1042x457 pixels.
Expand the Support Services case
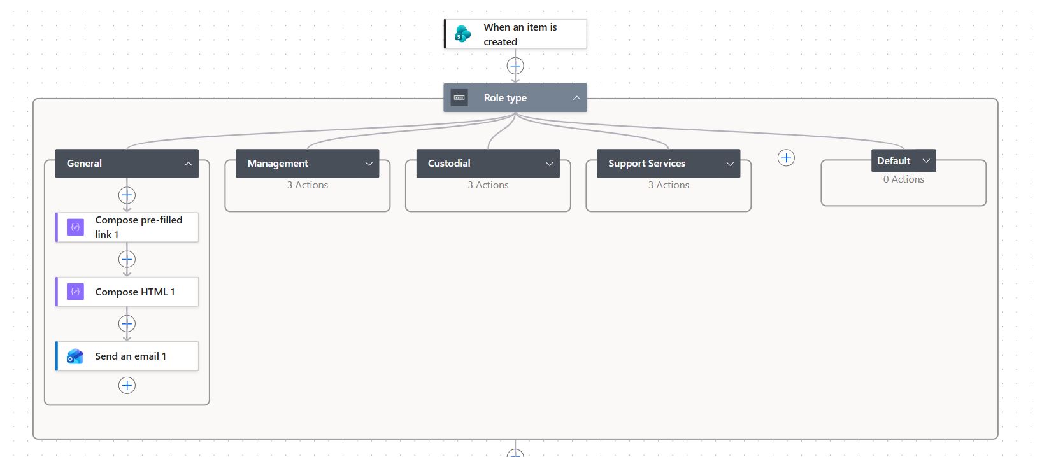coord(730,164)
